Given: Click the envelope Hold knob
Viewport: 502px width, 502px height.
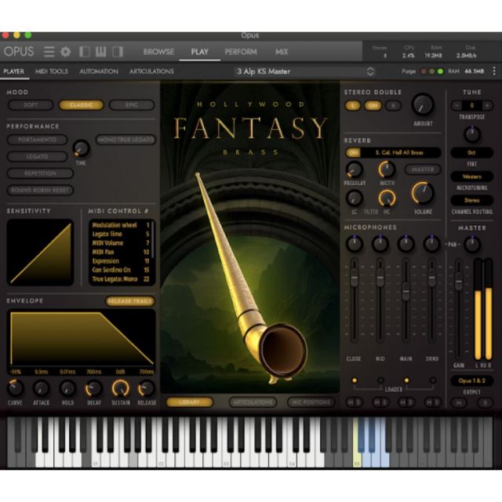Looking at the screenshot, I should click(x=67, y=388).
